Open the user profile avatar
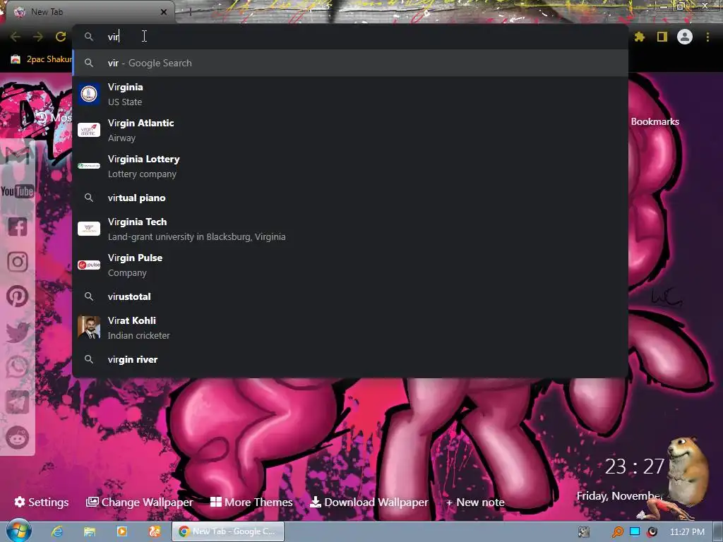Image resolution: width=723 pixels, height=542 pixels. tap(685, 37)
